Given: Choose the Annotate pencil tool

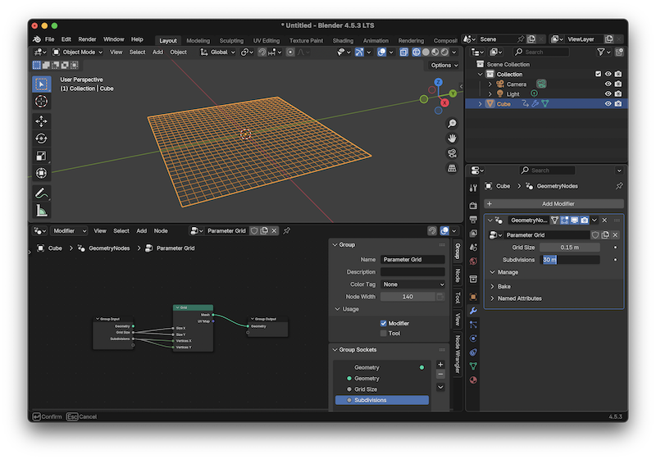Looking at the screenshot, I should 41,193.
